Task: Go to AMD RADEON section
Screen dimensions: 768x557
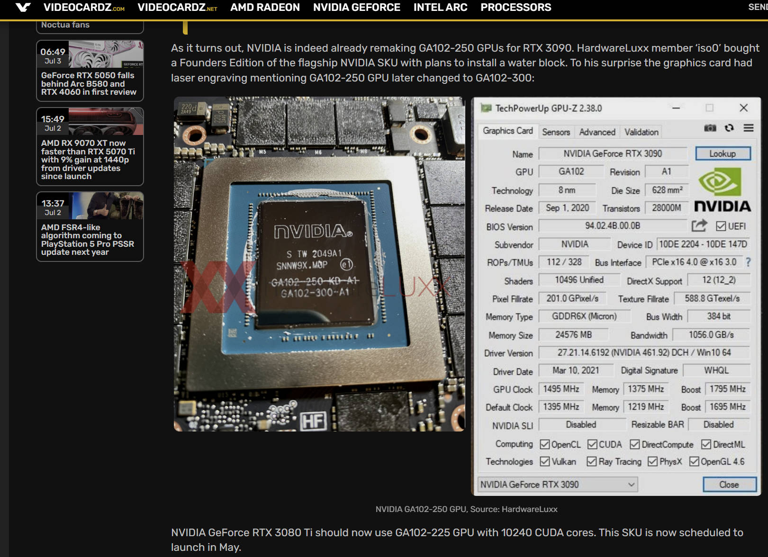Action: pyautogui.click(x=265, y=8)
